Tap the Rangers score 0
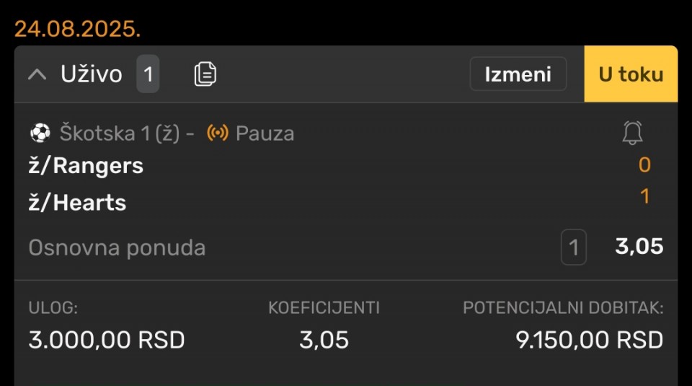Screen dimensions: 692x386 [x=644, y=165]
